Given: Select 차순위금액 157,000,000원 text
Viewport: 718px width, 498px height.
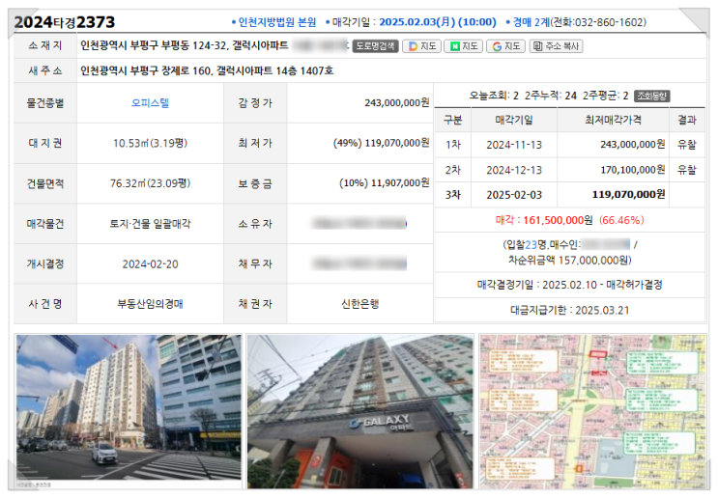Looking at the screenshot, I should click(569, 261).
